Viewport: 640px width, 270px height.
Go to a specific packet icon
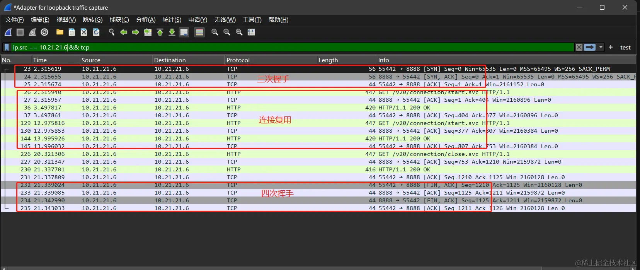coord(148,32)
